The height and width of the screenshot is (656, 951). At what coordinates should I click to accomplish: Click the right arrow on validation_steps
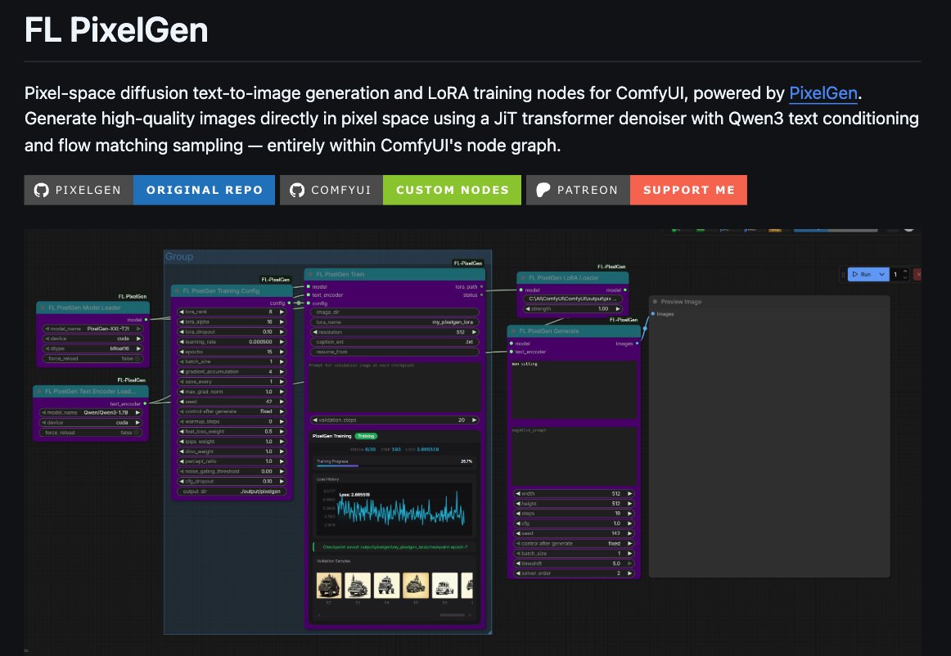(x=475, y=420)
